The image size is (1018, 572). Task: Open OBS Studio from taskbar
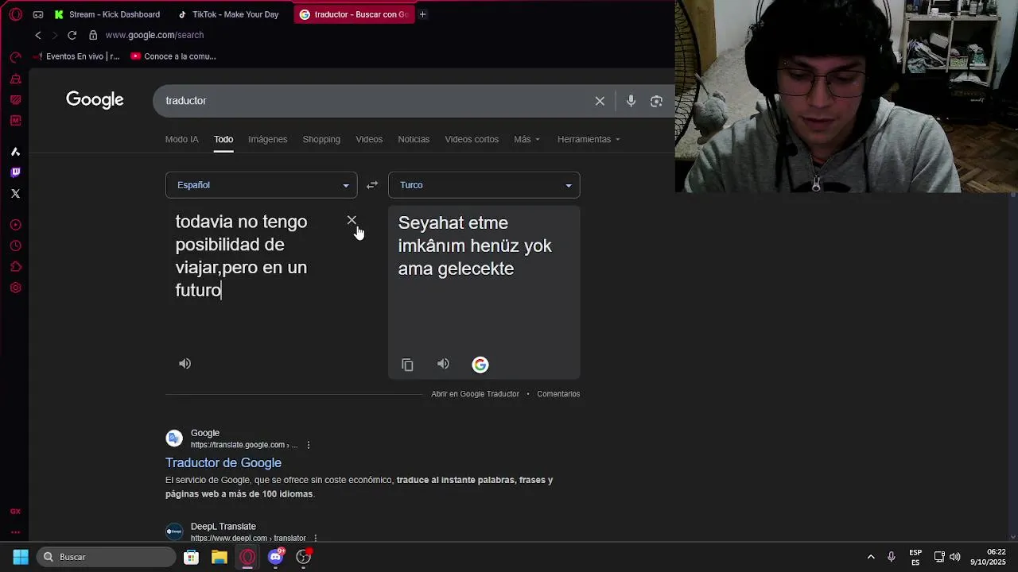point(304,557)
